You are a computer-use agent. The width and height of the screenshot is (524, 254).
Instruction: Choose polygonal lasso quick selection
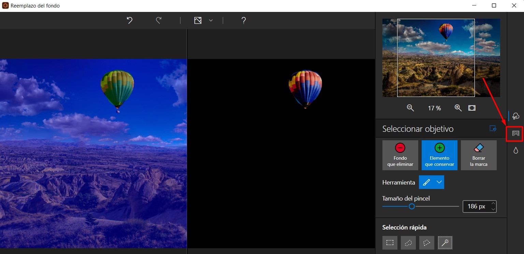pos(427,243)
